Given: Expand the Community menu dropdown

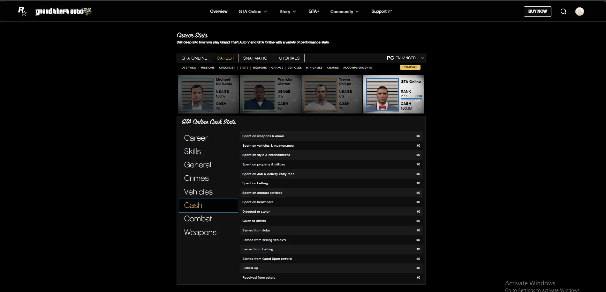Looking at the screenshot, I should (x=345, y=11).
